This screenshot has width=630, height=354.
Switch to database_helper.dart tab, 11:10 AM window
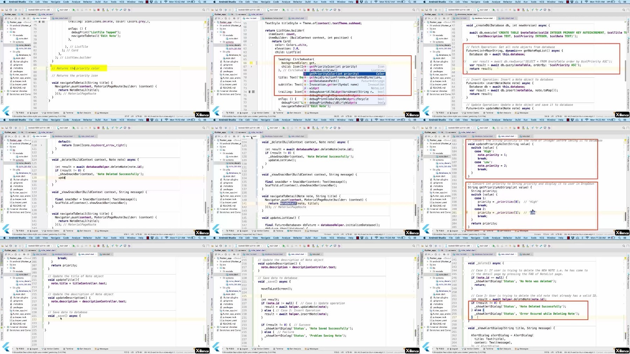click(x=64, y=136)
